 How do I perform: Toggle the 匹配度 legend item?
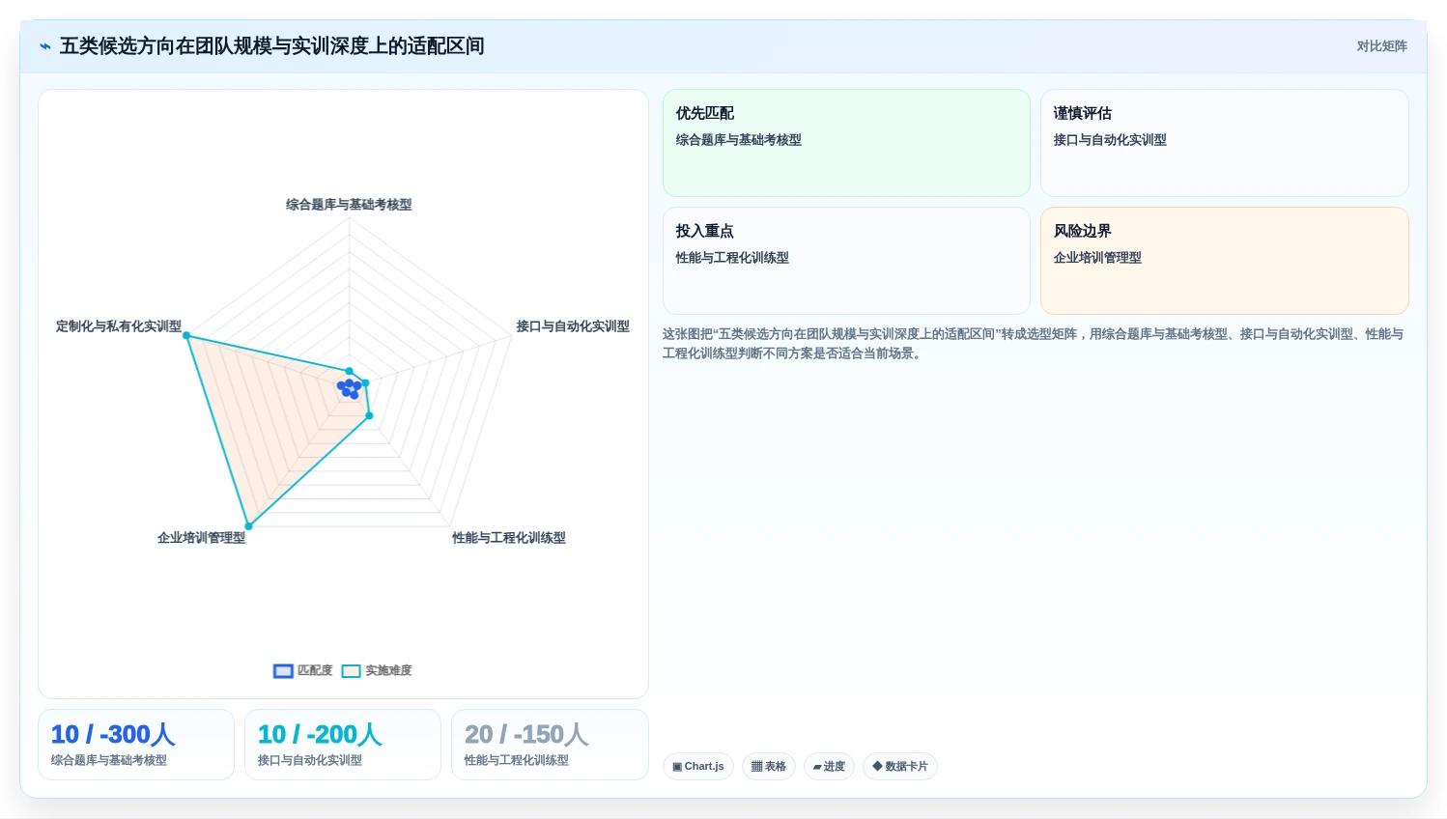(x=303, y=670)
